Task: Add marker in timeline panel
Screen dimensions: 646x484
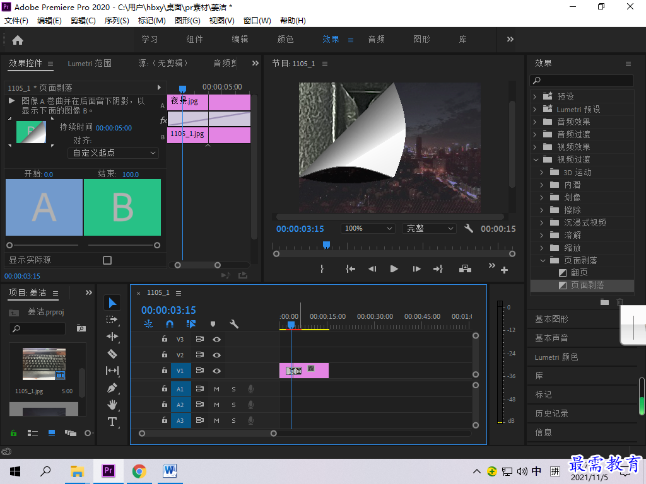Action: (213, 325)
